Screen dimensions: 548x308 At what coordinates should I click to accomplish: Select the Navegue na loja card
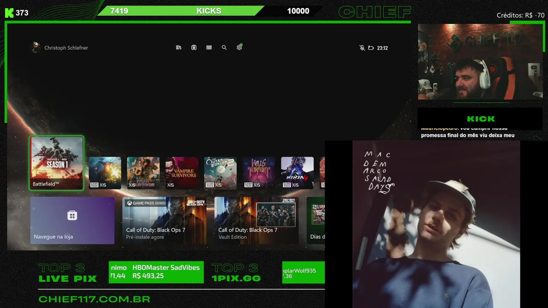tap(72, 220)
